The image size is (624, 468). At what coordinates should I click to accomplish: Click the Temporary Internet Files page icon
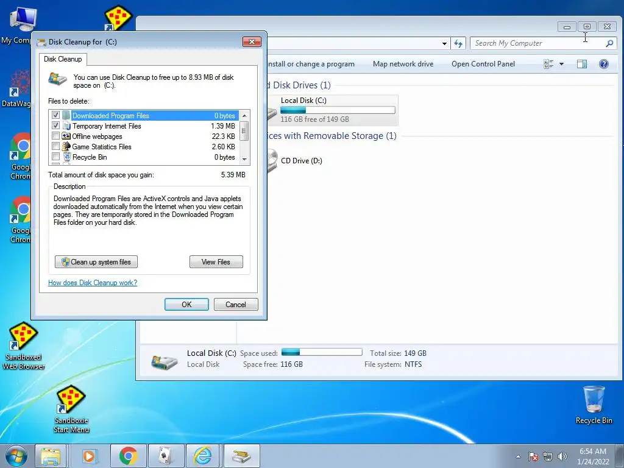pos(67,126)
